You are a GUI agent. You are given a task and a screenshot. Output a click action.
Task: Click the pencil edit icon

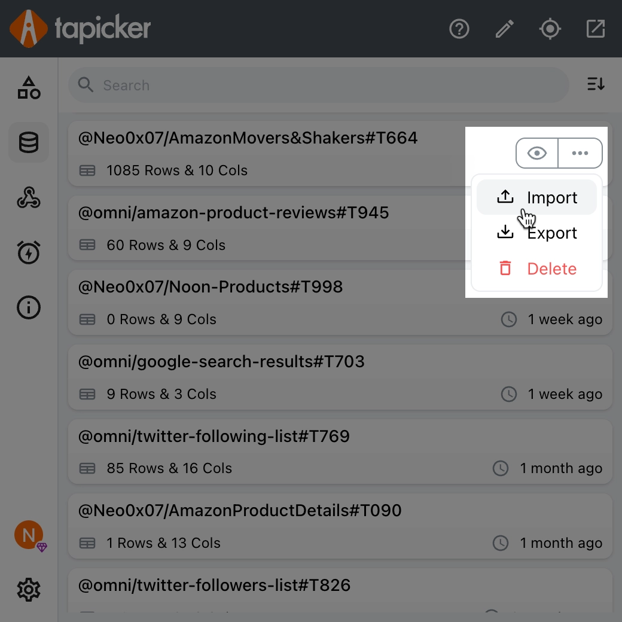(x=505, y=29)
